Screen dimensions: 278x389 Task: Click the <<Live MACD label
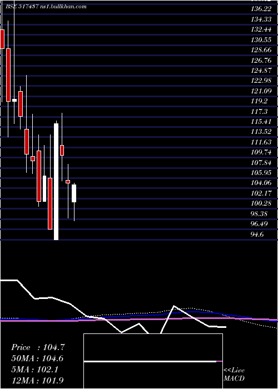pos(234,374)
